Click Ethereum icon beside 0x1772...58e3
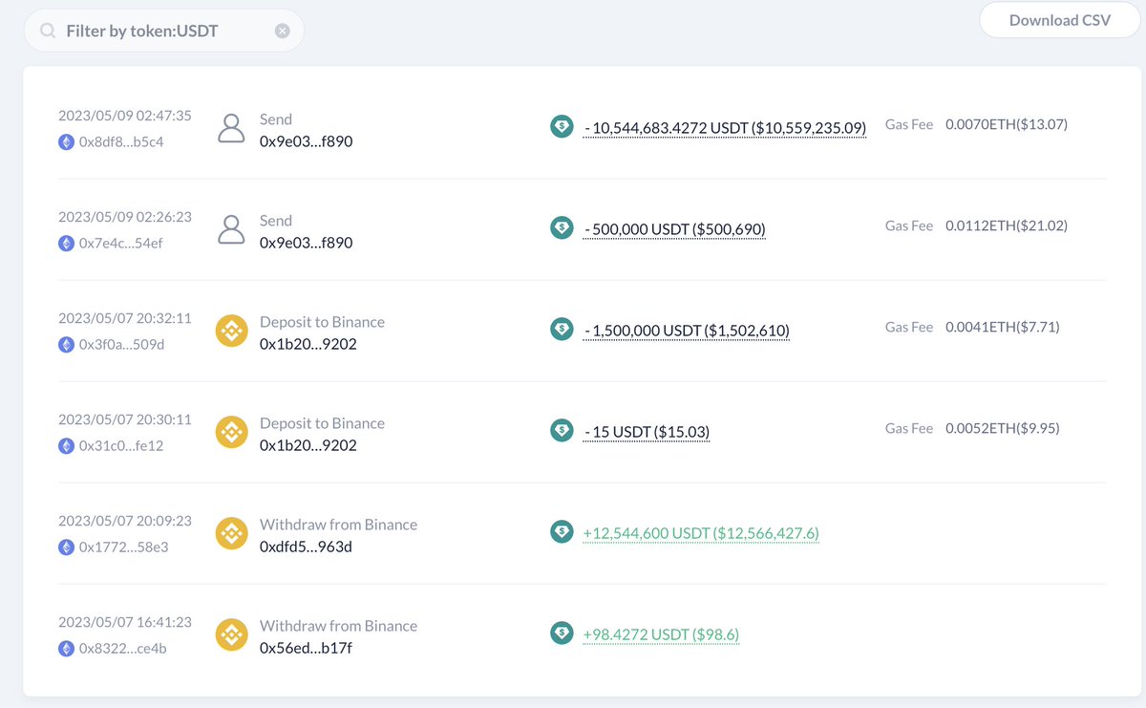This screenshot has width=1146, height=708. [67, 547]
